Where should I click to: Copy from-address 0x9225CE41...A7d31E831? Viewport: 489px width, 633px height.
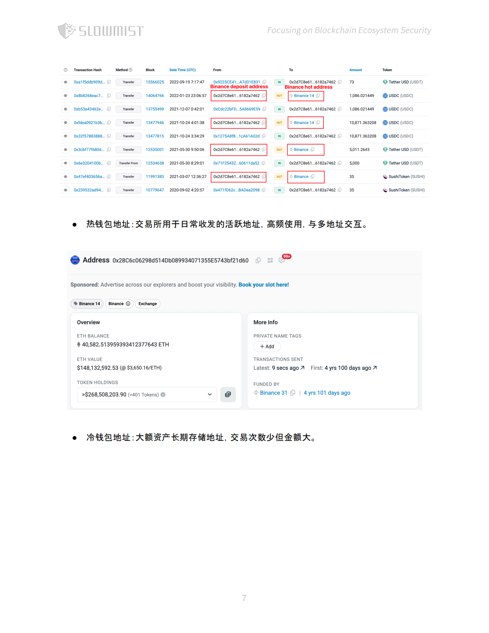264,82
